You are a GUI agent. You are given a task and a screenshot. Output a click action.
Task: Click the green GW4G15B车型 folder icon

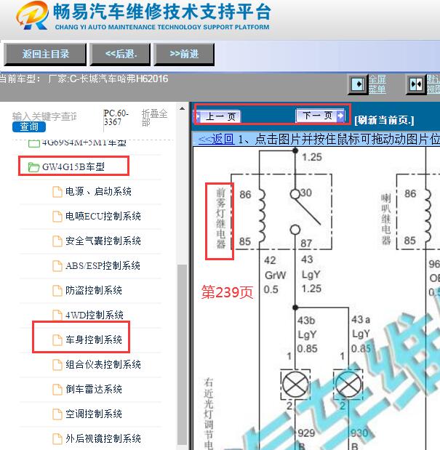click(34, 167)
